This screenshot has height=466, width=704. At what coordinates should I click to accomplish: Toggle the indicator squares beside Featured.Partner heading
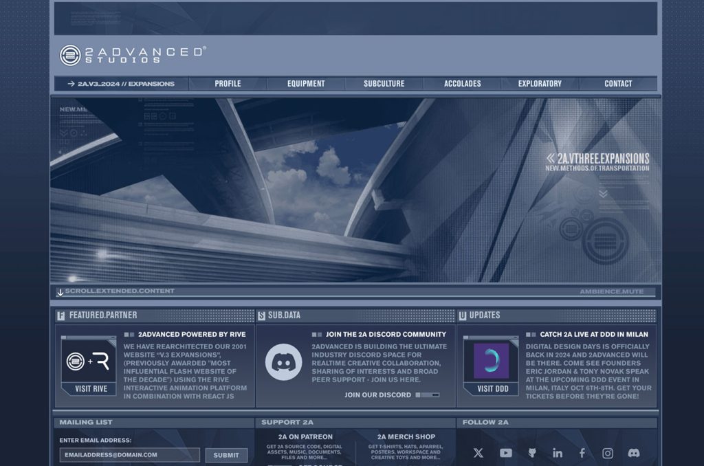click(x=129, y=334)
